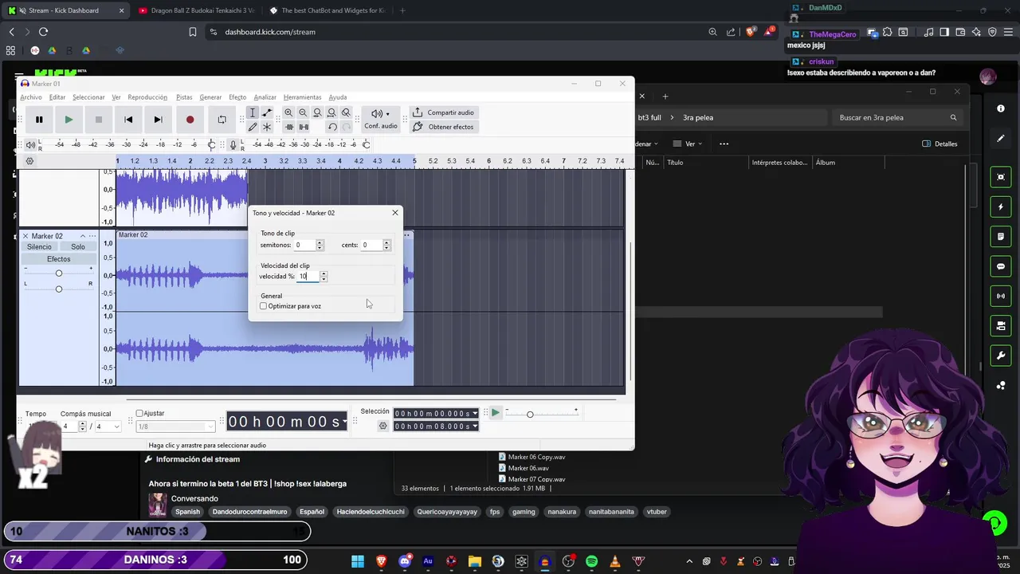Fit selection to width zoom icon

point(317,112)
